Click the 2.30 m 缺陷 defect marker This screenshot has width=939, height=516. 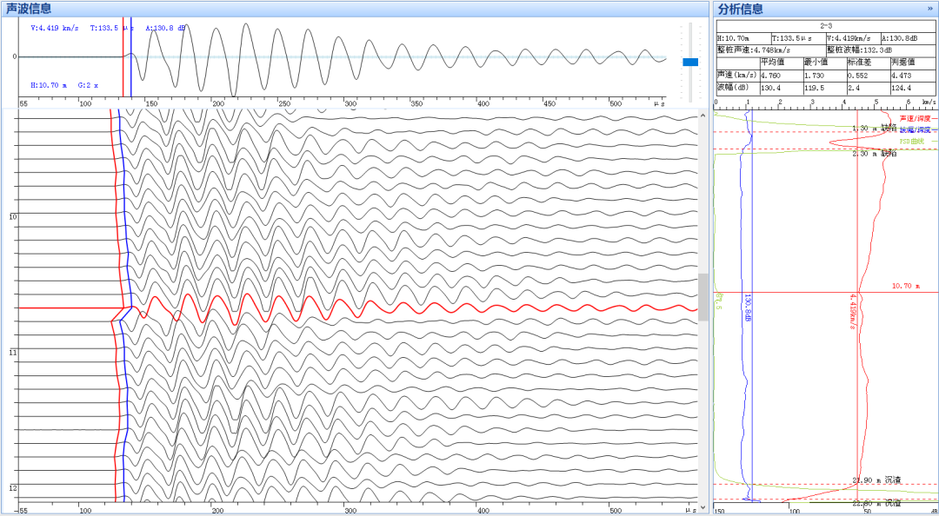click(874, 153)
